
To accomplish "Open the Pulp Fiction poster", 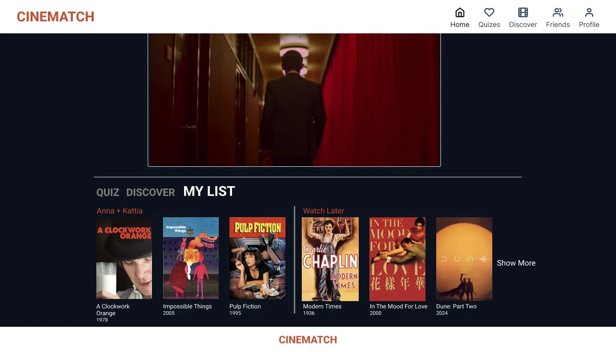I will (x=257, y=258).
